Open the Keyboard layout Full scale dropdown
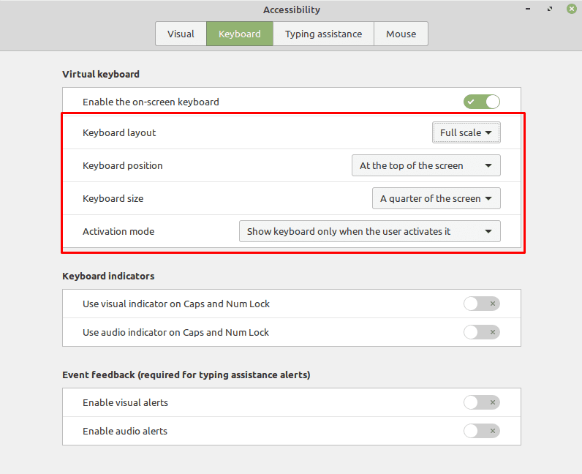The height and width of the screenshot is (474, 582). (466, 132)
